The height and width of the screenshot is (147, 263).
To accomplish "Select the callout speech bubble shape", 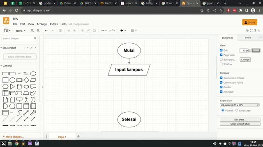I will coord(19,100).
